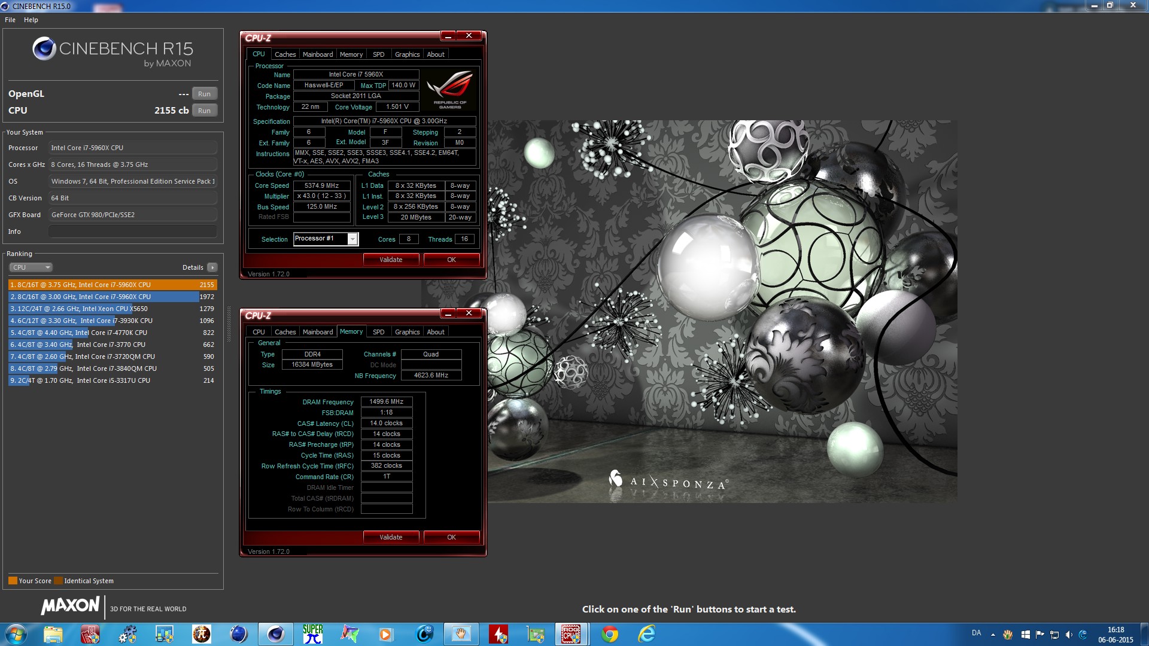Minimize the lower CPU-Z window
1149x646 pixels.
click(x=448, y=313)
